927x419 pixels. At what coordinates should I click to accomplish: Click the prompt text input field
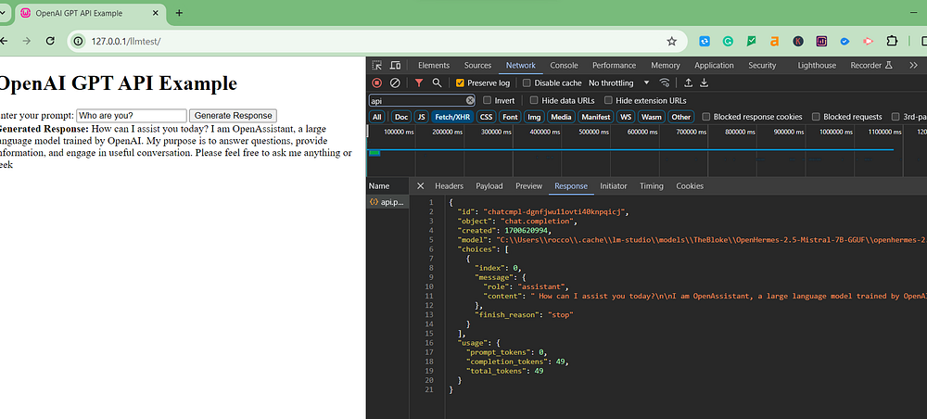(x=131, y=115)
